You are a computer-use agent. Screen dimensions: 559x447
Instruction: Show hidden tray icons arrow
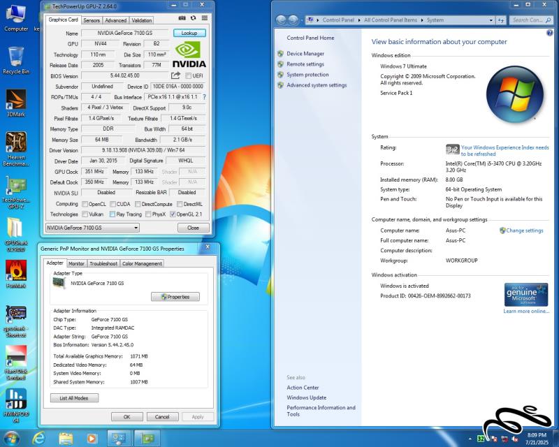[470, 439]
